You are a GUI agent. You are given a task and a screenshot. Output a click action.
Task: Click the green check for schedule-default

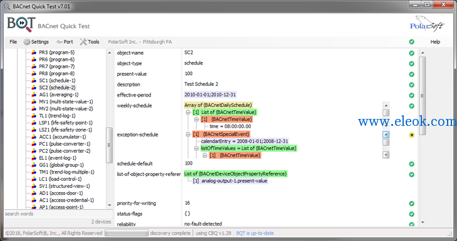[x=411, y=164]
